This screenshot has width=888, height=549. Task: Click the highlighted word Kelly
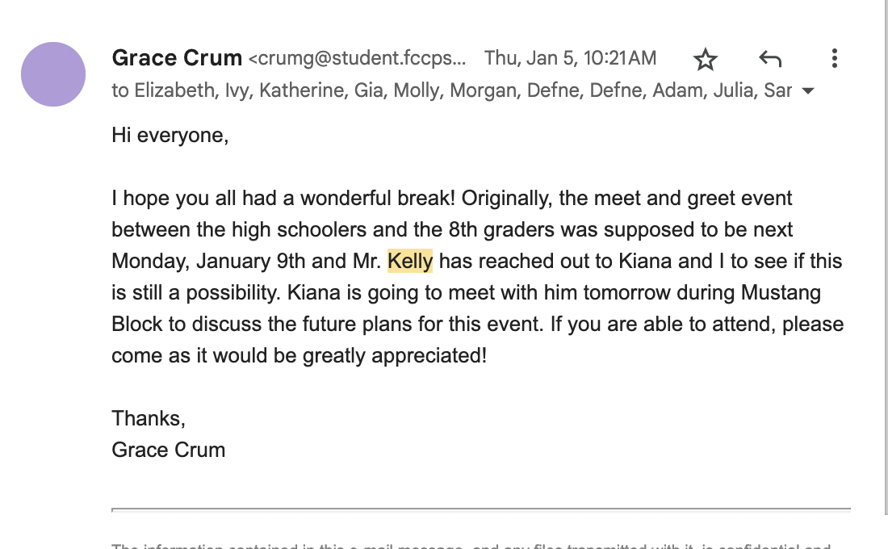click(410, 262)
